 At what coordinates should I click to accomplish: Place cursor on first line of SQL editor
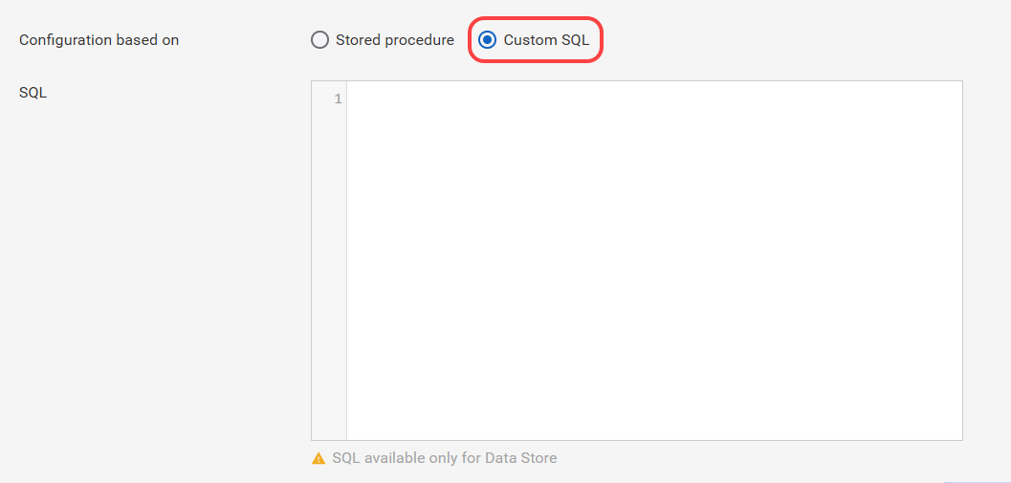[x=654, y=99]
